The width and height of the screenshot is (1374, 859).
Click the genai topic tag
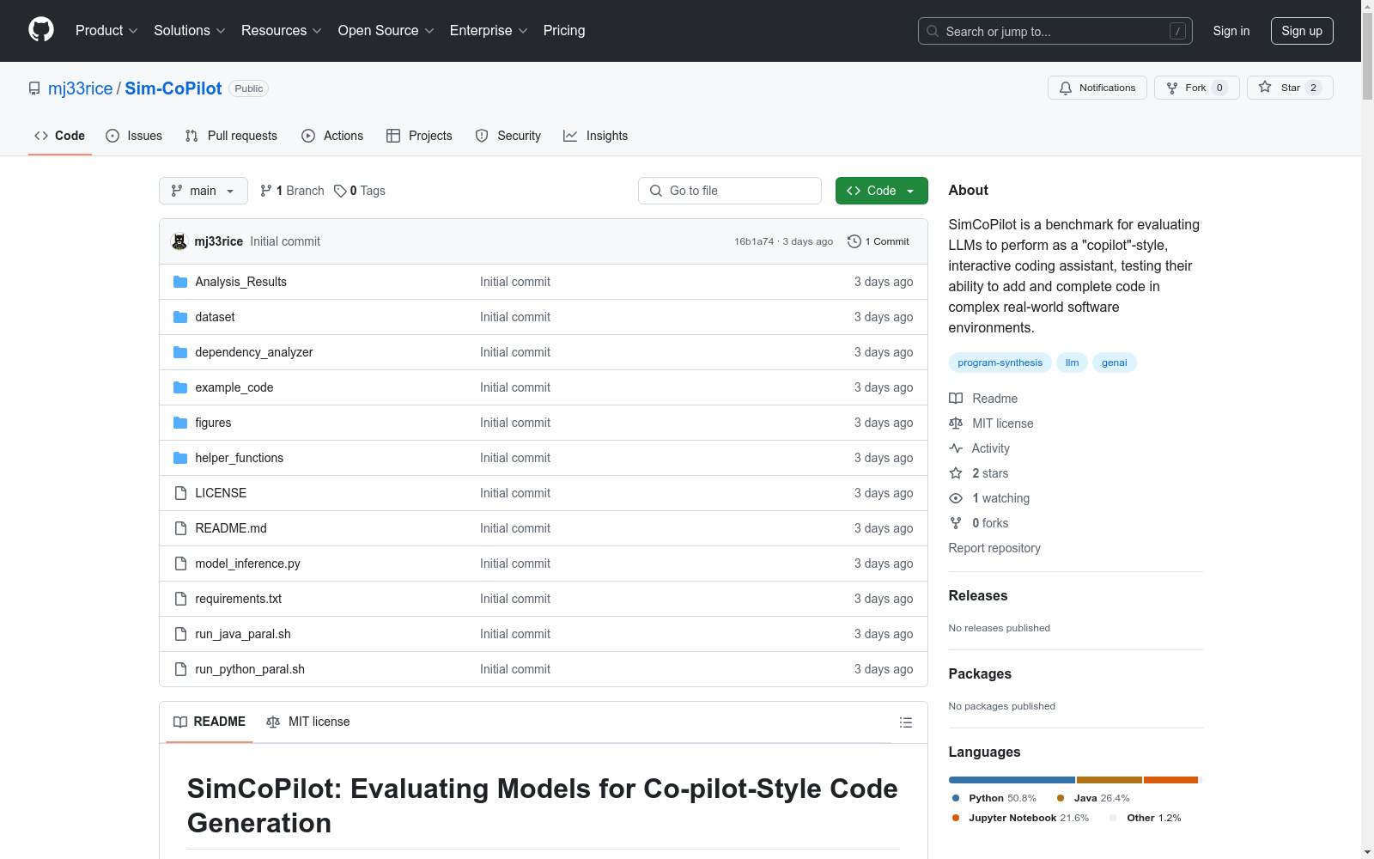point(1115,362)
